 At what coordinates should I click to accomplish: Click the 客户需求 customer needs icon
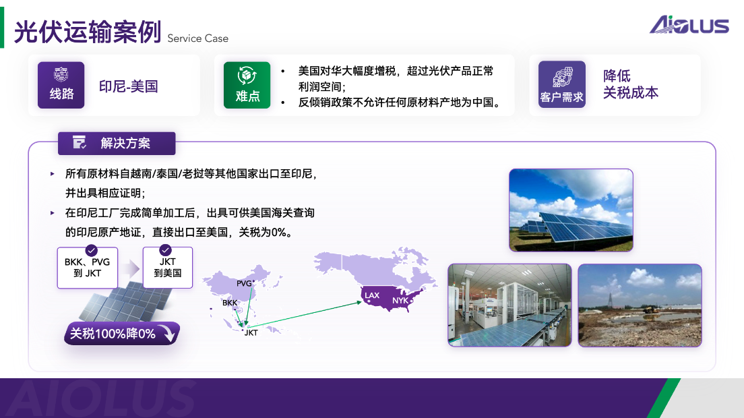(562, 85)
